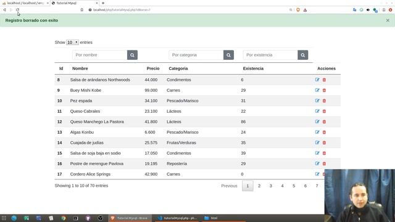
Task: Click the Frutas/Verduras category cell
Action: [x=181, y=142]
